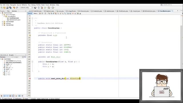Click the New File toolbar icon

[2, 8]
